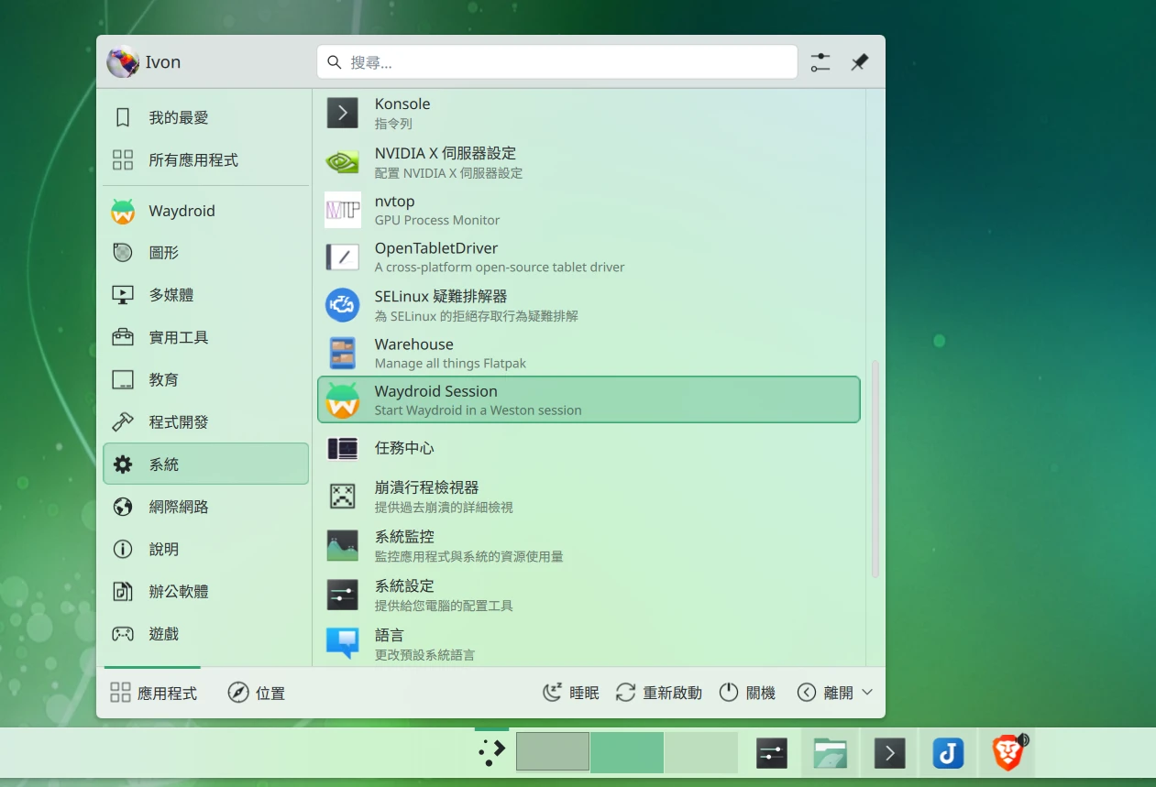Select the Waydroid category in sidebar

pyautogui.click(x=182, y=211)
